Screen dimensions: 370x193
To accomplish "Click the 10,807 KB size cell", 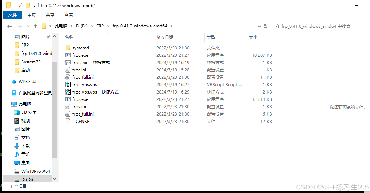I will click(262, 55).
